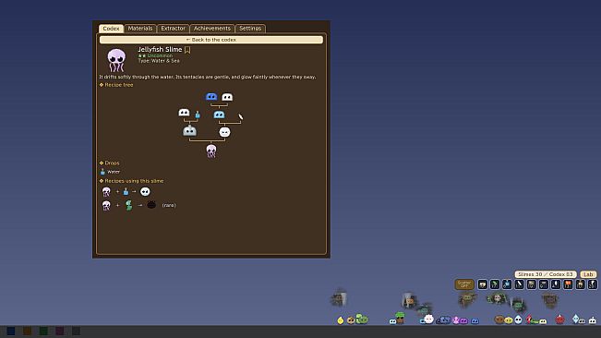Screen dimensions: 601x338
Task: Open the Materials tab
Action: (x=140, y=29)
